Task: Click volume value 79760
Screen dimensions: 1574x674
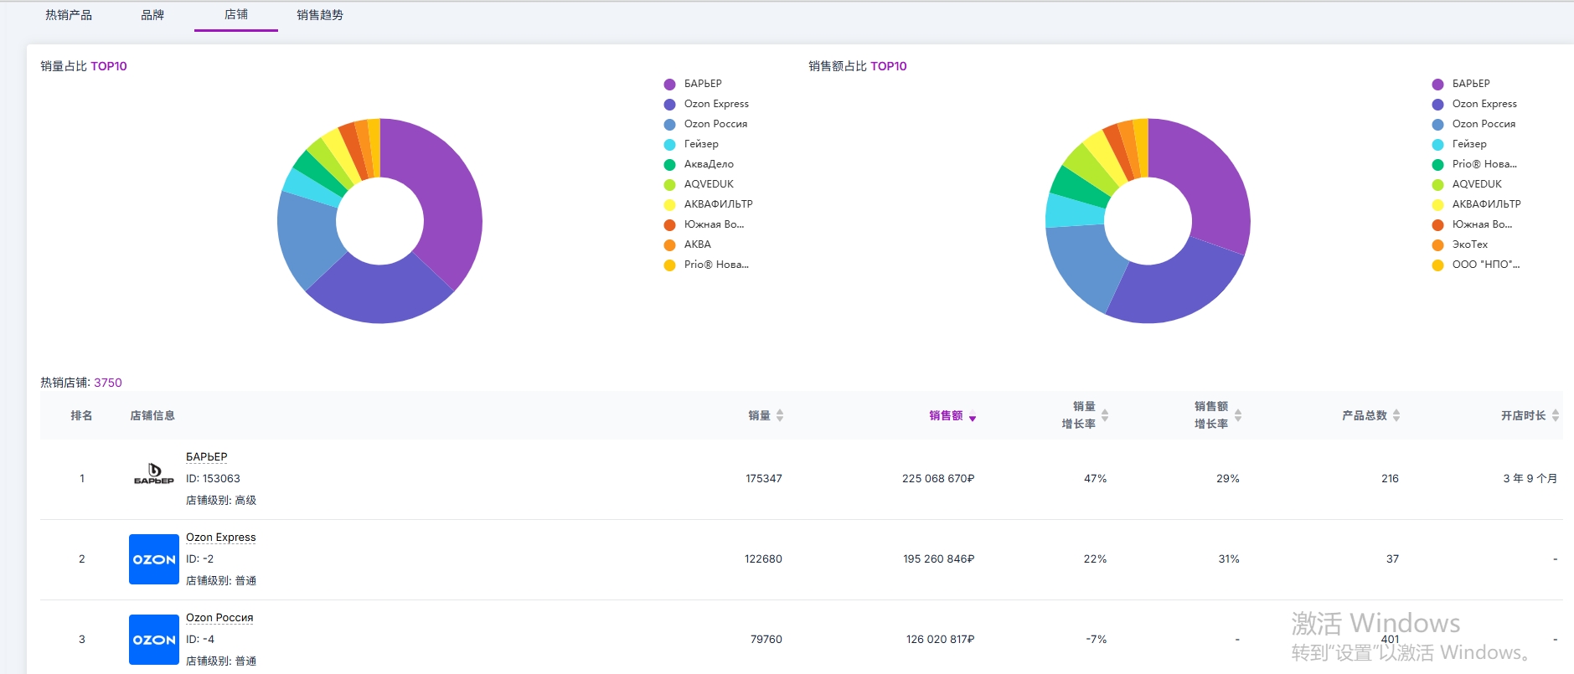Action: click(x=766, y=640)
